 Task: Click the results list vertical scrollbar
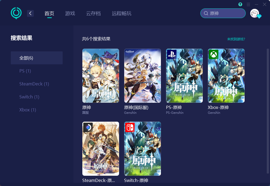tap(268, 111)
